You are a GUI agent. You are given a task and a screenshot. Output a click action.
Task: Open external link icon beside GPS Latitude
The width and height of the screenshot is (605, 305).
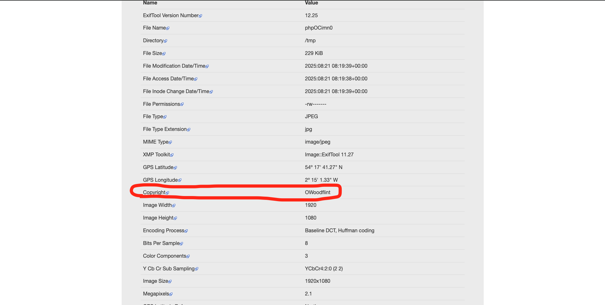[x=175, y=168]
